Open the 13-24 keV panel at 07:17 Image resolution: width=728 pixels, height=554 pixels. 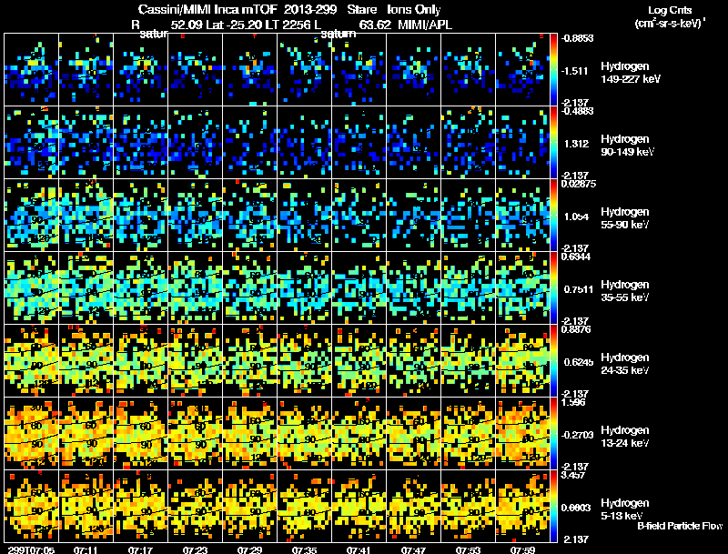click(141, 434)
